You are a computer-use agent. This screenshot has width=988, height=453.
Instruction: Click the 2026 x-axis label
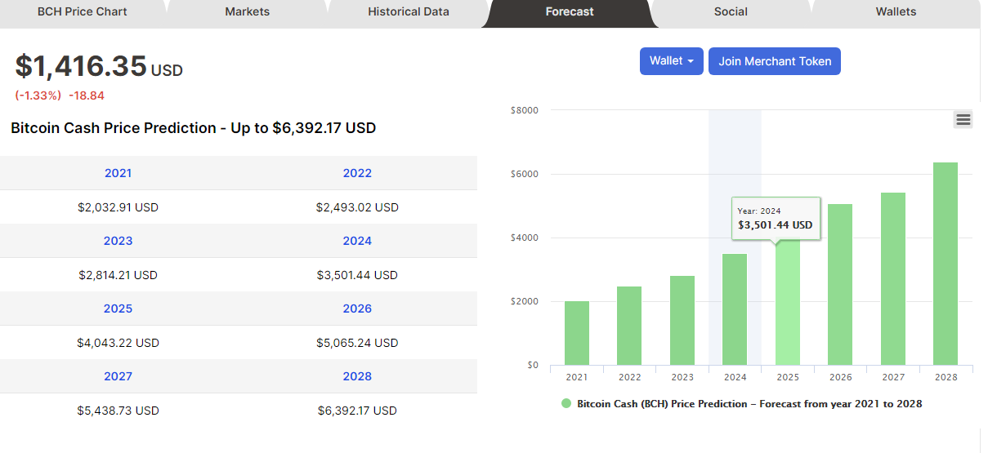point(840,377)
